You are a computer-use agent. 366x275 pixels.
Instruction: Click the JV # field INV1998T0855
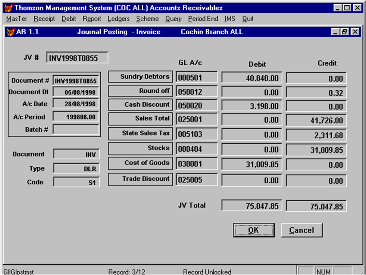pos(77,58)
